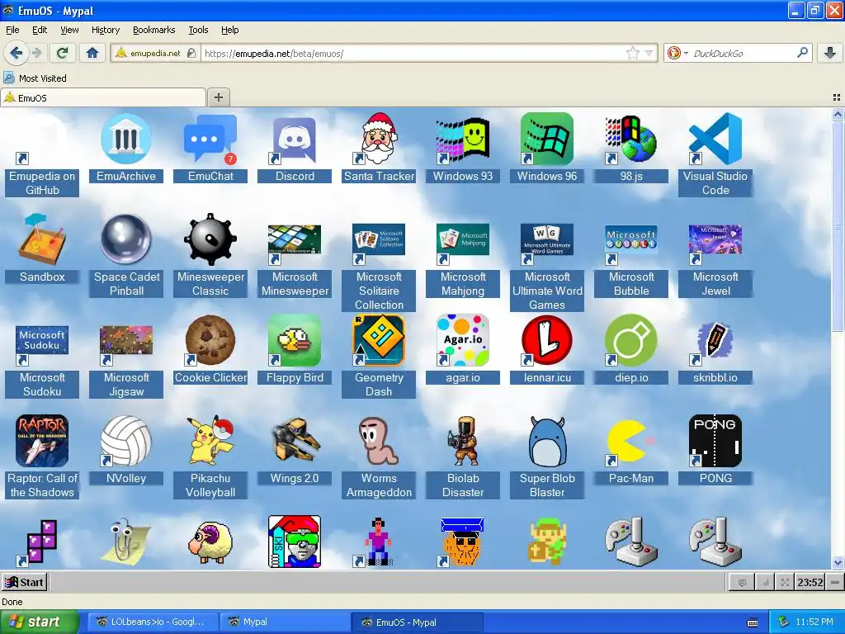Open the 98.js shortcut icon
Screen dimensions: 845x634
[631, 139]
